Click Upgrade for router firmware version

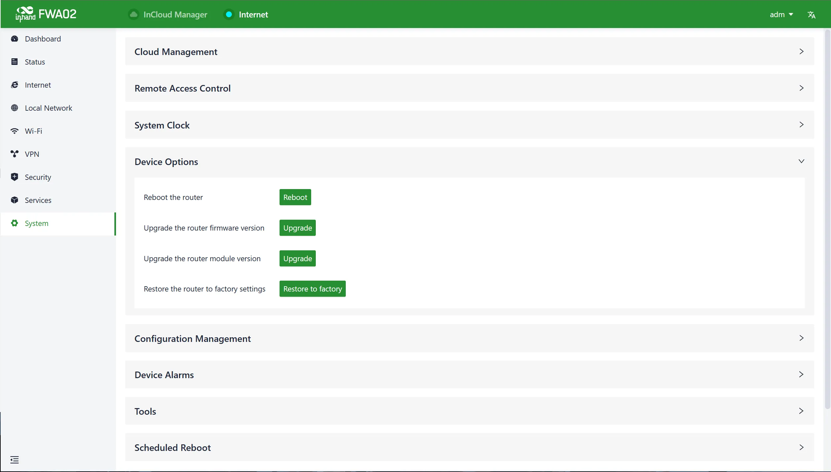[297, 228]
